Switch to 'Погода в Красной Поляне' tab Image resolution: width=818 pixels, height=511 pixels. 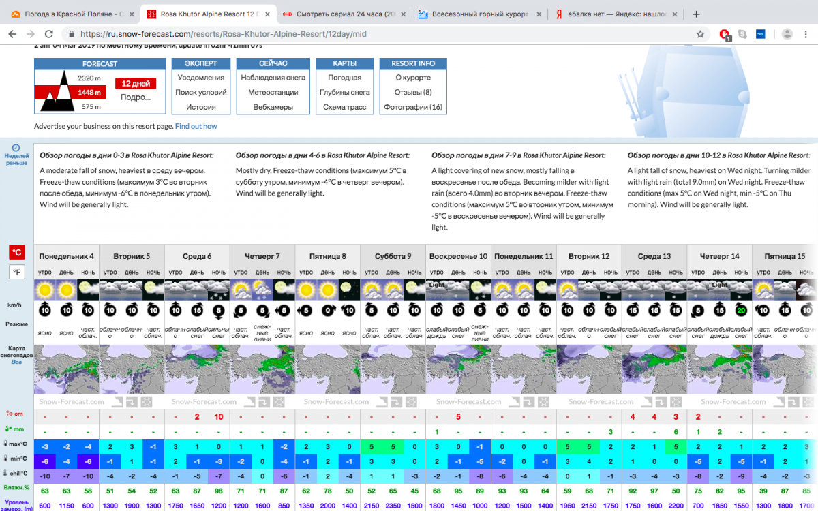click(x=73, y=14)
